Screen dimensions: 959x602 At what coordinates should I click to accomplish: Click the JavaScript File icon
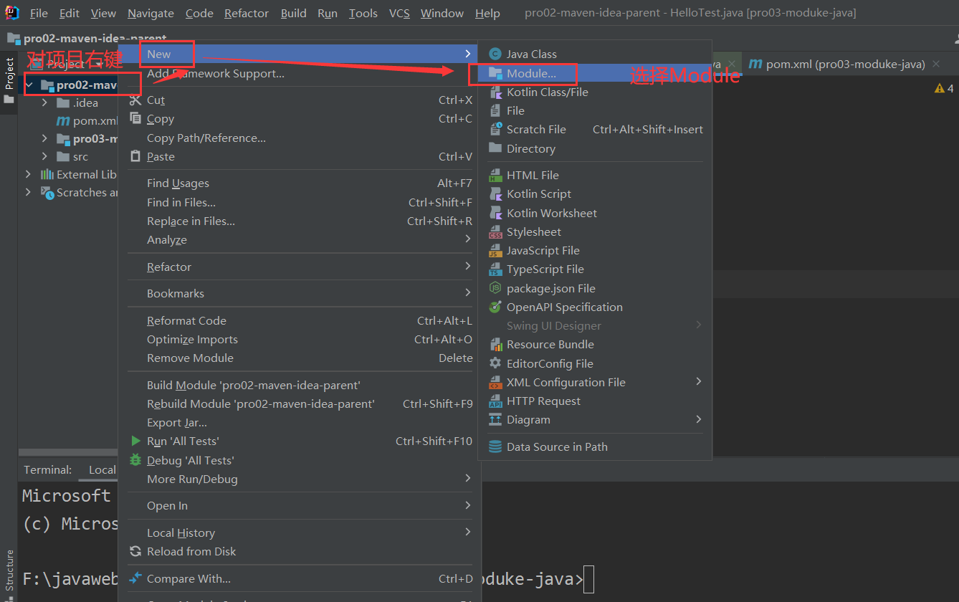[x=495, y=250]
